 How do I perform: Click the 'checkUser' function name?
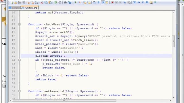click(52, 24)
